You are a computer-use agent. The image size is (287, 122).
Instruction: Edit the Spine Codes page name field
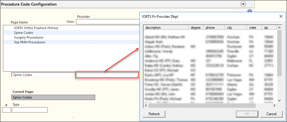43,75
